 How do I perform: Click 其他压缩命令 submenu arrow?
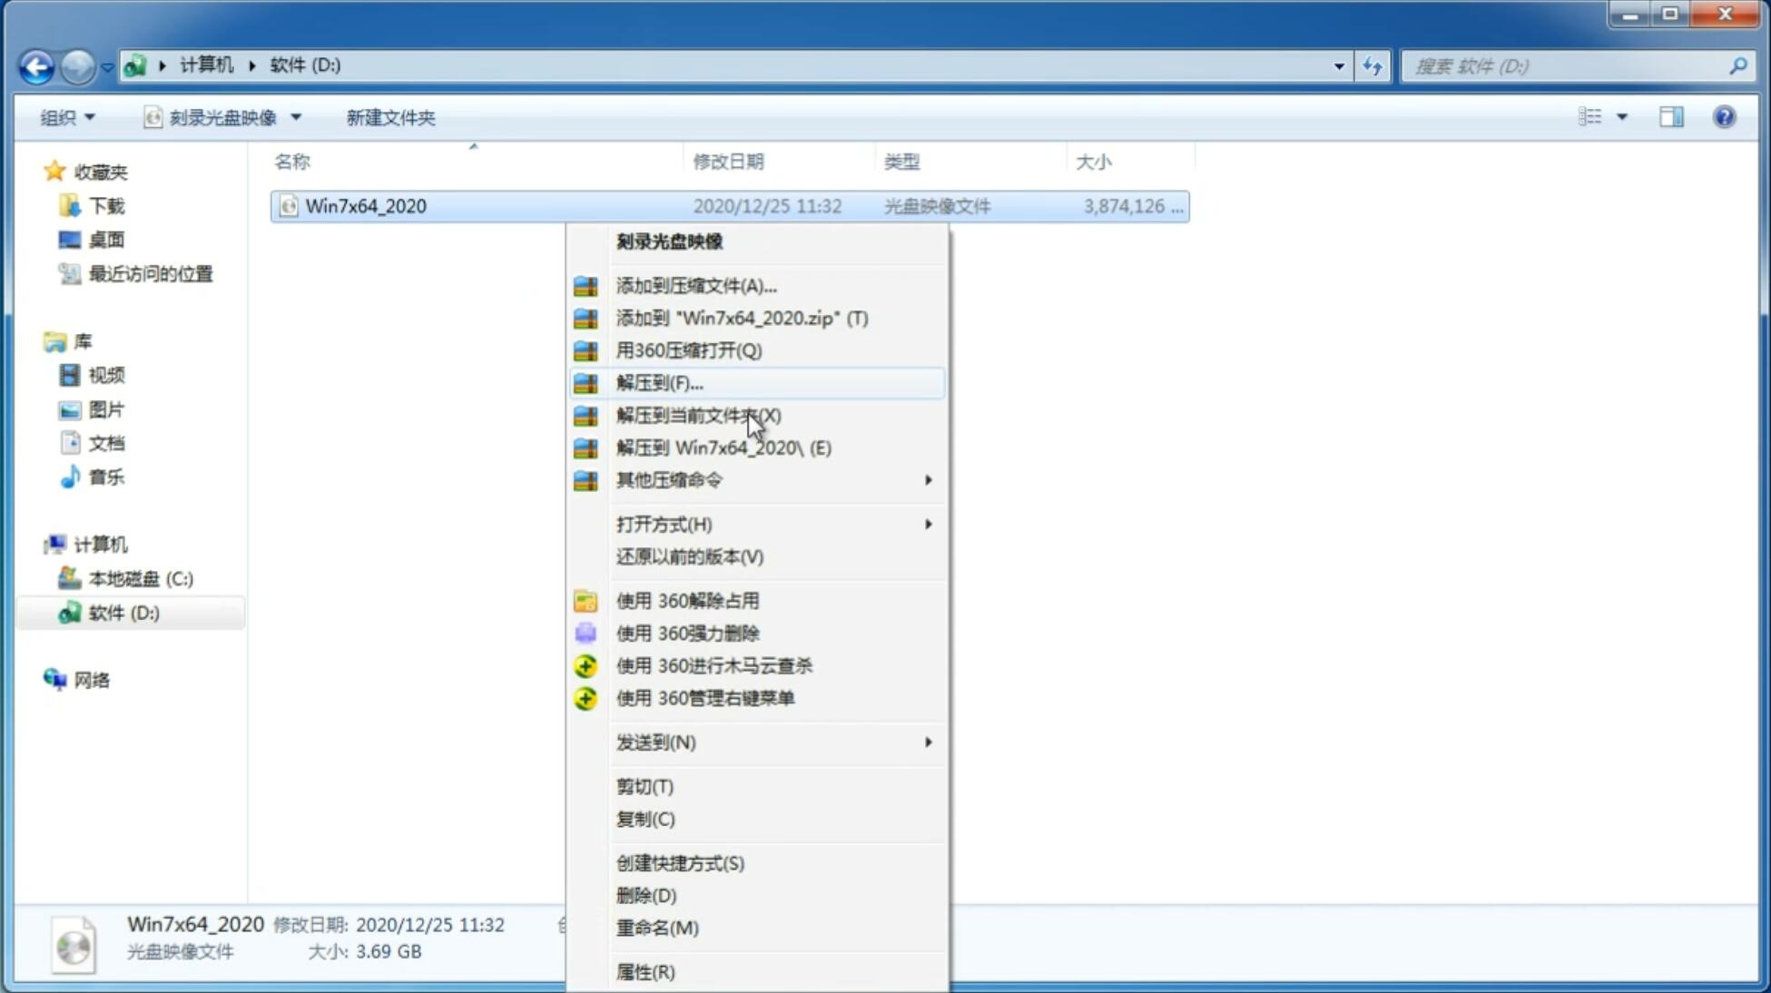coord(927,479)
